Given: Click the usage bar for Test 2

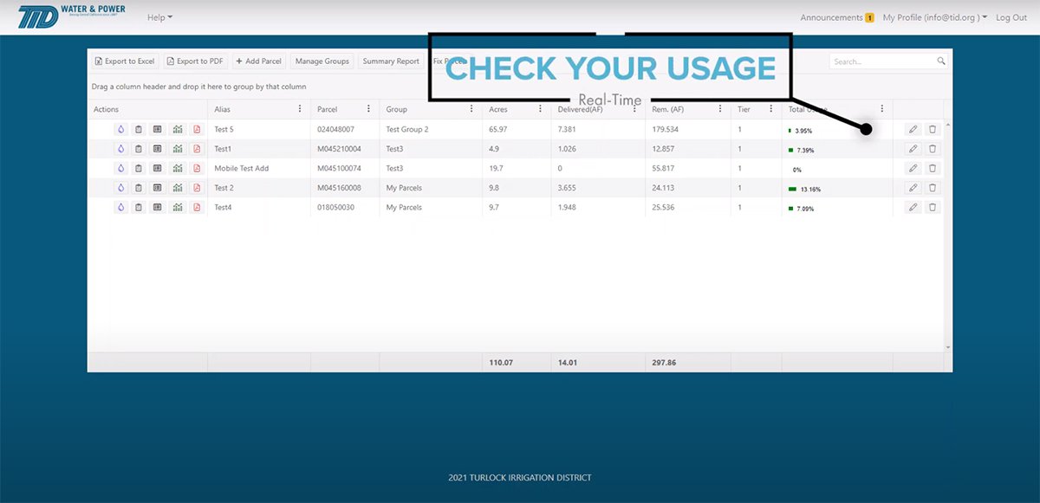Looking at the screenshot, I should (792, 189).
